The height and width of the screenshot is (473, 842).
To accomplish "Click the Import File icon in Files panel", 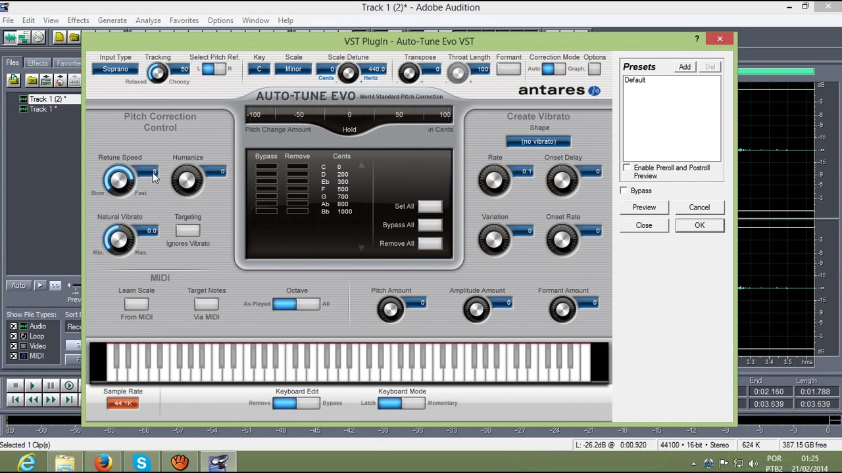I will point(14,80).
